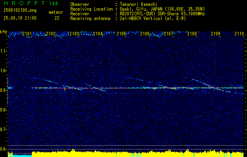Click the 2101 time marker
This screenshot has width=247, height=157.
27,33
